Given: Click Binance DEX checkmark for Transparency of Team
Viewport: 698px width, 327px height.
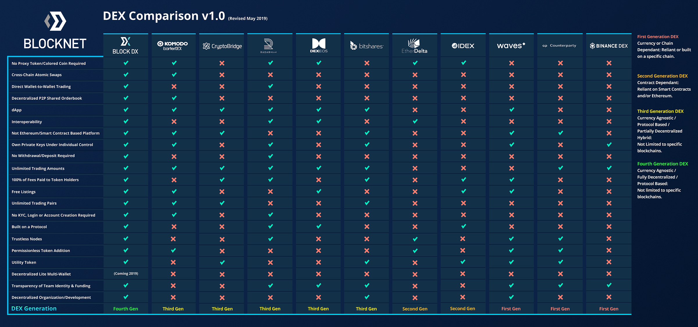Looking at the screenshot, I should coord(609,285).
